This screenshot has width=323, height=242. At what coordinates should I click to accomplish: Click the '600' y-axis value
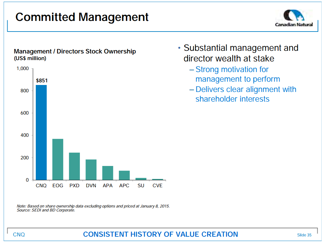pos(25,113)
